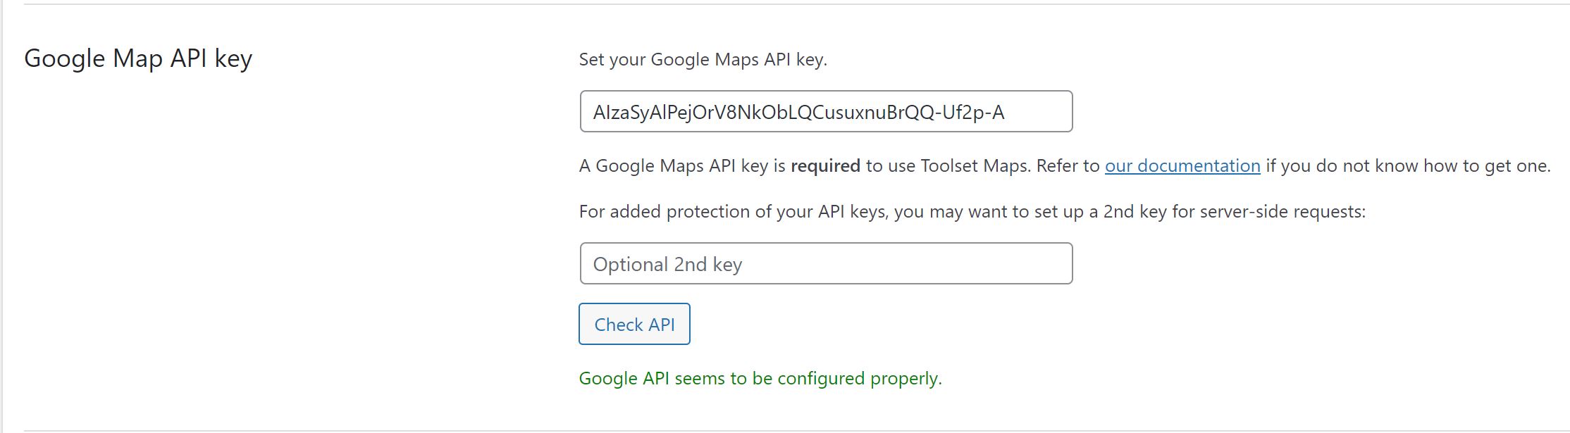
Task: Click into the Optional 2nd key field
Action: tap(826, 263)
